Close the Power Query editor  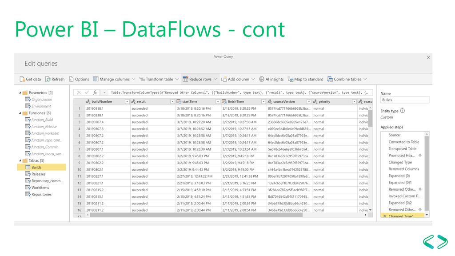(428, 57)
